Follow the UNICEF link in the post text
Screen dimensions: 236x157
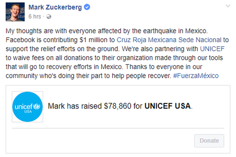point(213,48)
